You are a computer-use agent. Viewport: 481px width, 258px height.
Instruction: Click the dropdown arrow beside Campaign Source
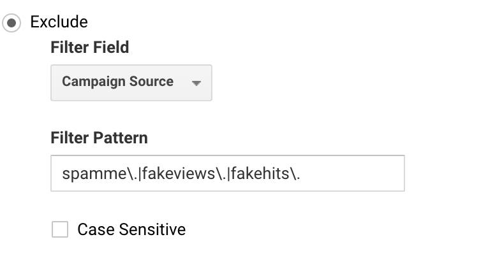pyautogui.click(x=196, y=83)
